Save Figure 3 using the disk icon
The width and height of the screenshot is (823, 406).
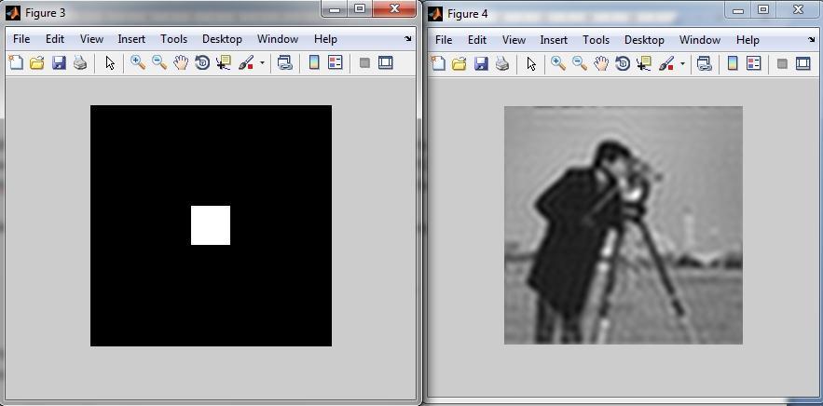click(x=59, y=63)
